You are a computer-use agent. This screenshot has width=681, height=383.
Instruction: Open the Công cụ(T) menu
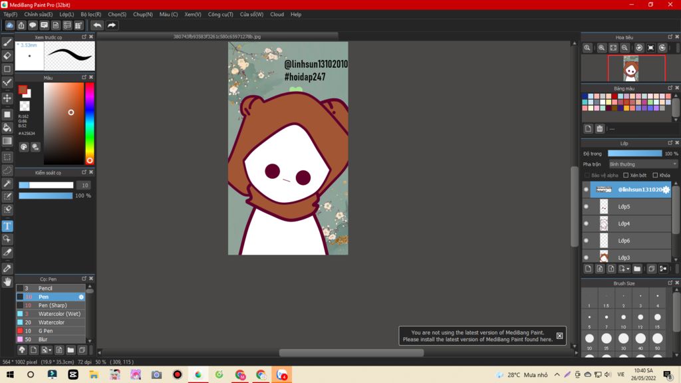(220, 15)
